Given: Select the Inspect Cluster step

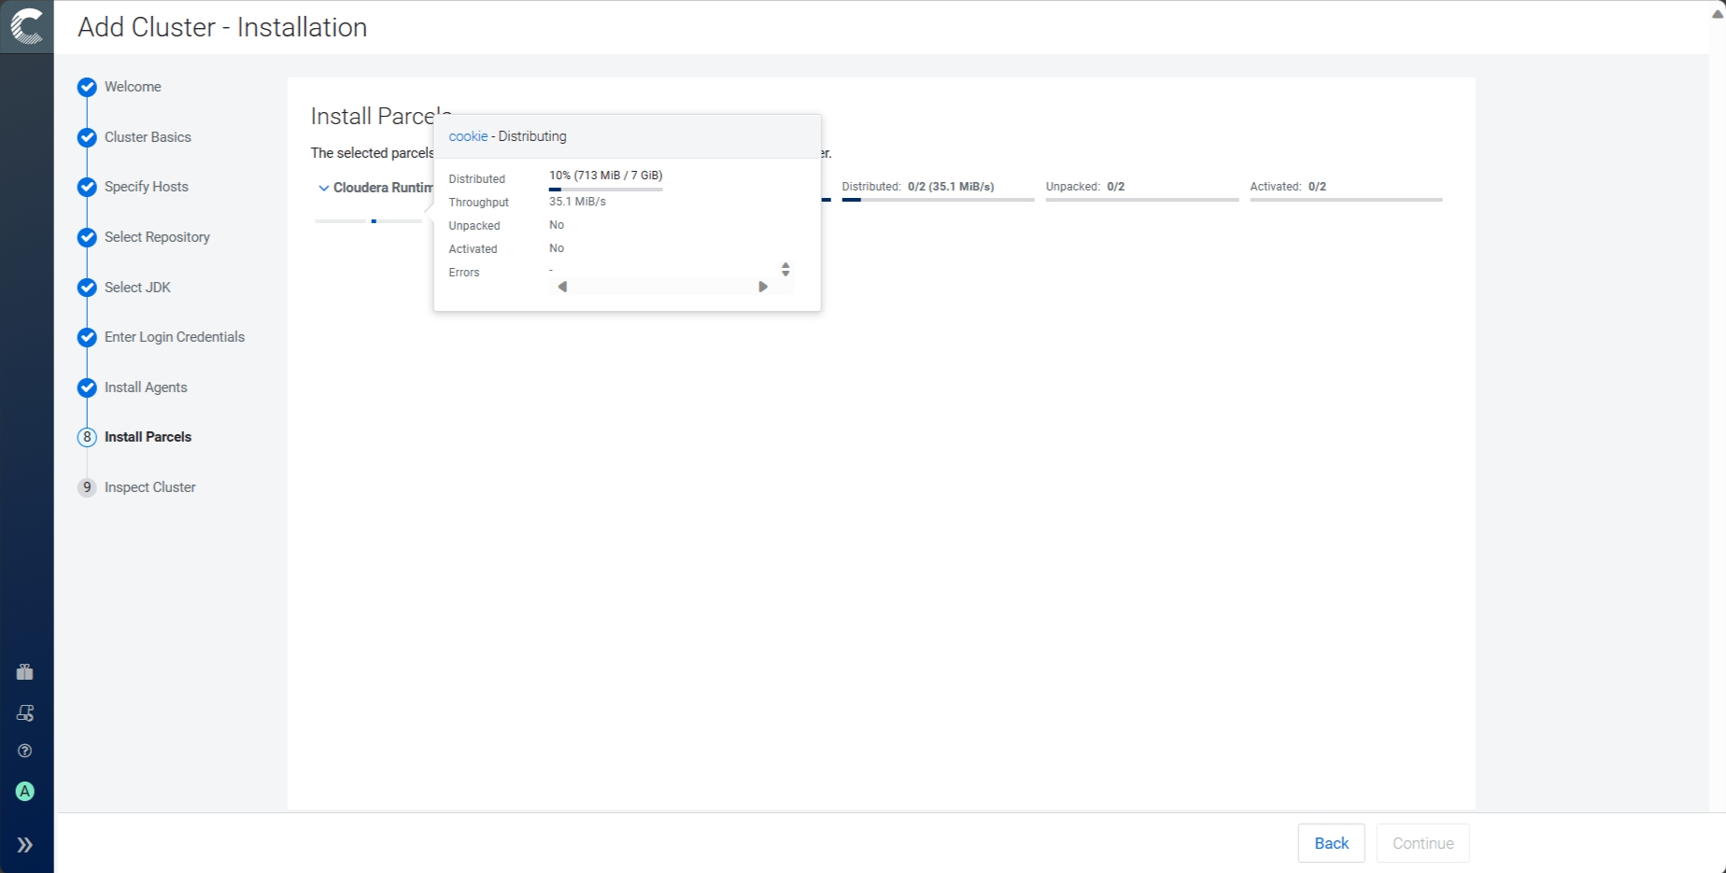Looking at the screenshot, I should [150, 487].
